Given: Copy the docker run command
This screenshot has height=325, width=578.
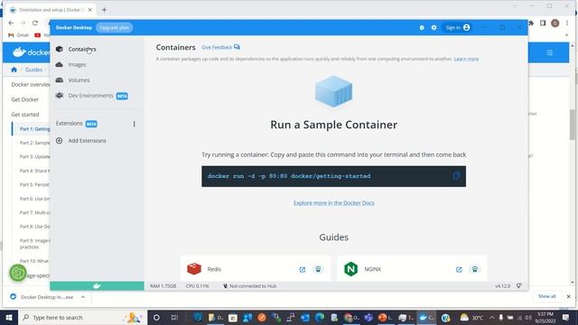Looking at the screenshot, I should (456, 176).
